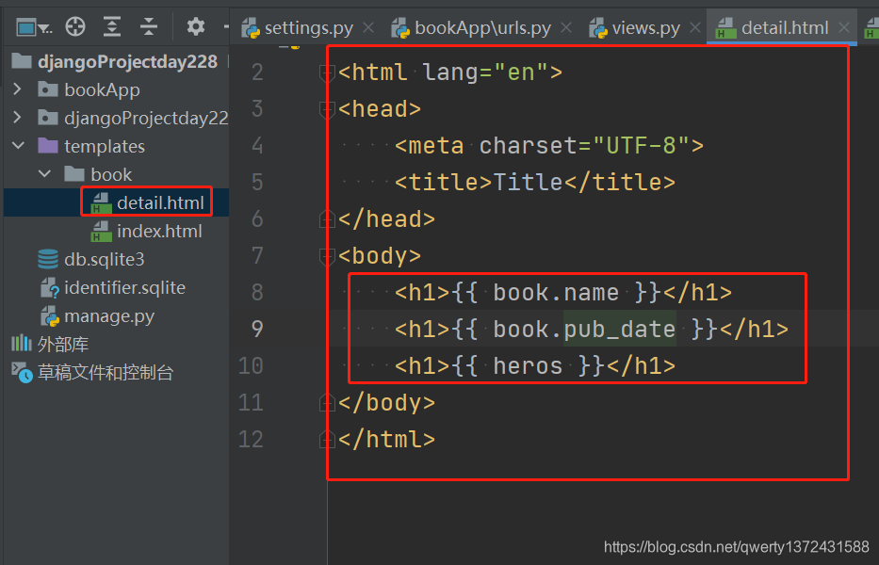Close the settings.py tab

click(x=368, y=27)
